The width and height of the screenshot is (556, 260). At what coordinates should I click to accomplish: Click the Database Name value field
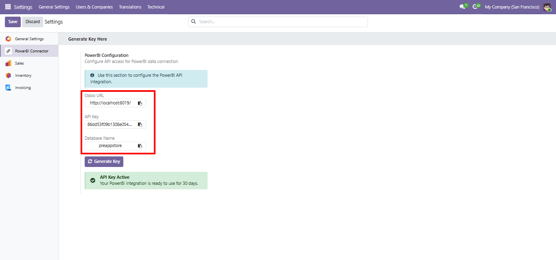pos(110,146)
